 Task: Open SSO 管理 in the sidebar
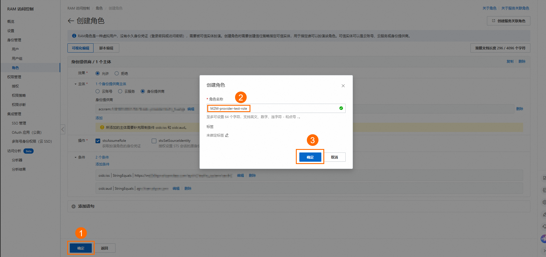click(x=19, y=123)
